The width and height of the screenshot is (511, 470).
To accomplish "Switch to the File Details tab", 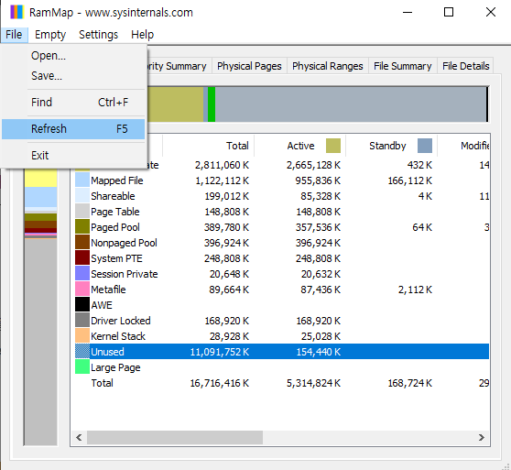I will coord(466,66).
